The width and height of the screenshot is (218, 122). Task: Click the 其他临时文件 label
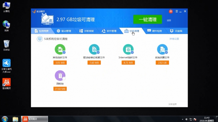click(60, 57)
